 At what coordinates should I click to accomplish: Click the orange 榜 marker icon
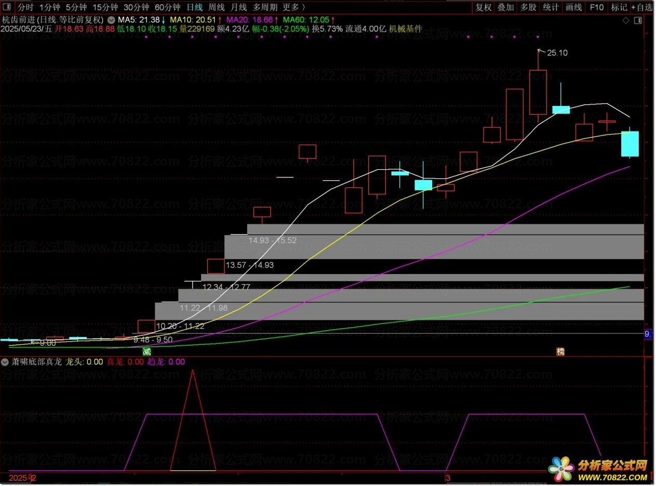coord(560,352)
